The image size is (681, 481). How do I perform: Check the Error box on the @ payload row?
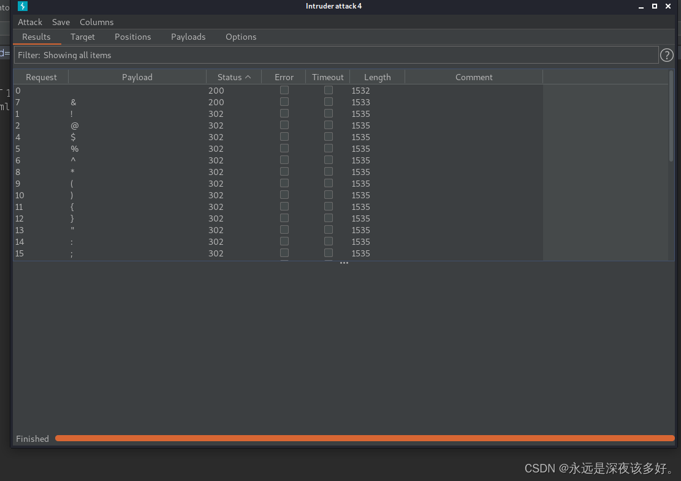tap(284, 125)
